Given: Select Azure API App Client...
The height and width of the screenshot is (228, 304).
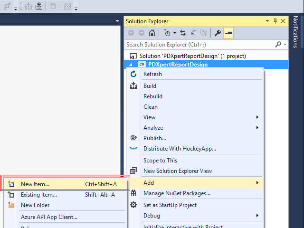Looking at the screenshot, I should coord(66,217).
